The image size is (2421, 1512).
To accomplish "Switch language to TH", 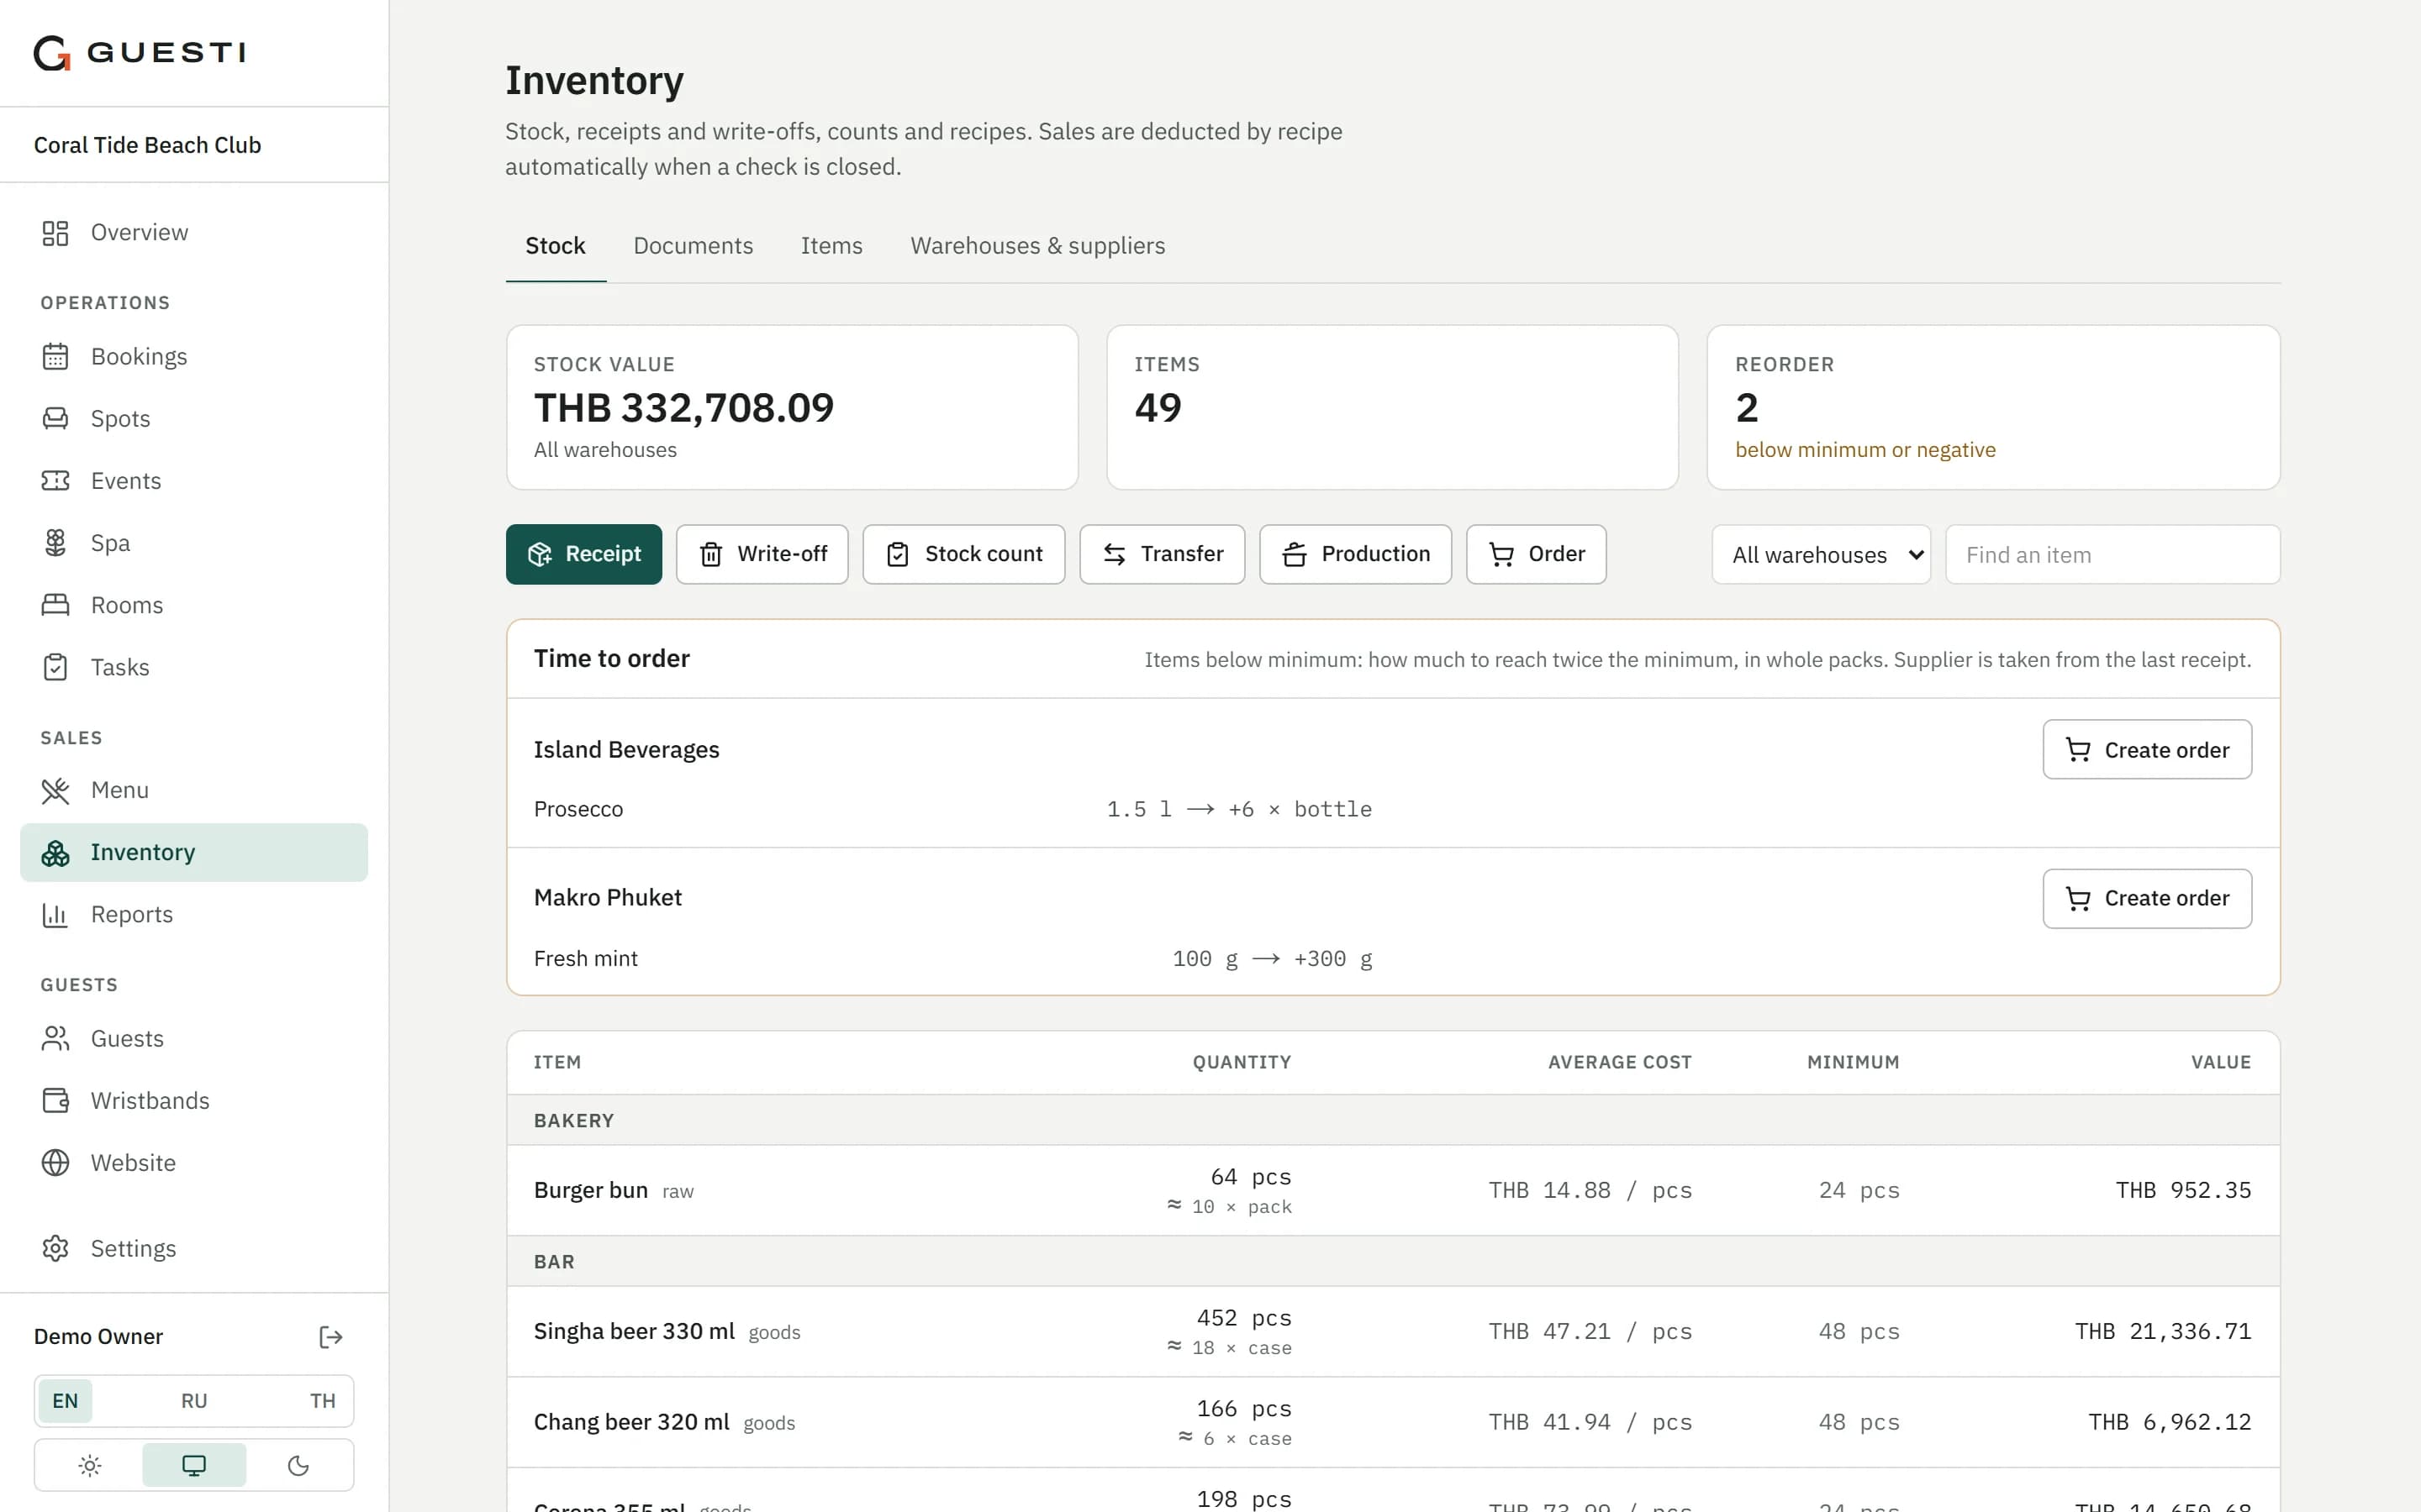I will (322, 1401).
